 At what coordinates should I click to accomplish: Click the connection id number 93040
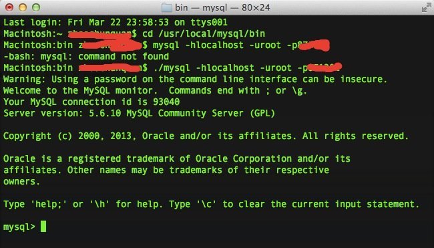click(166, 102)
